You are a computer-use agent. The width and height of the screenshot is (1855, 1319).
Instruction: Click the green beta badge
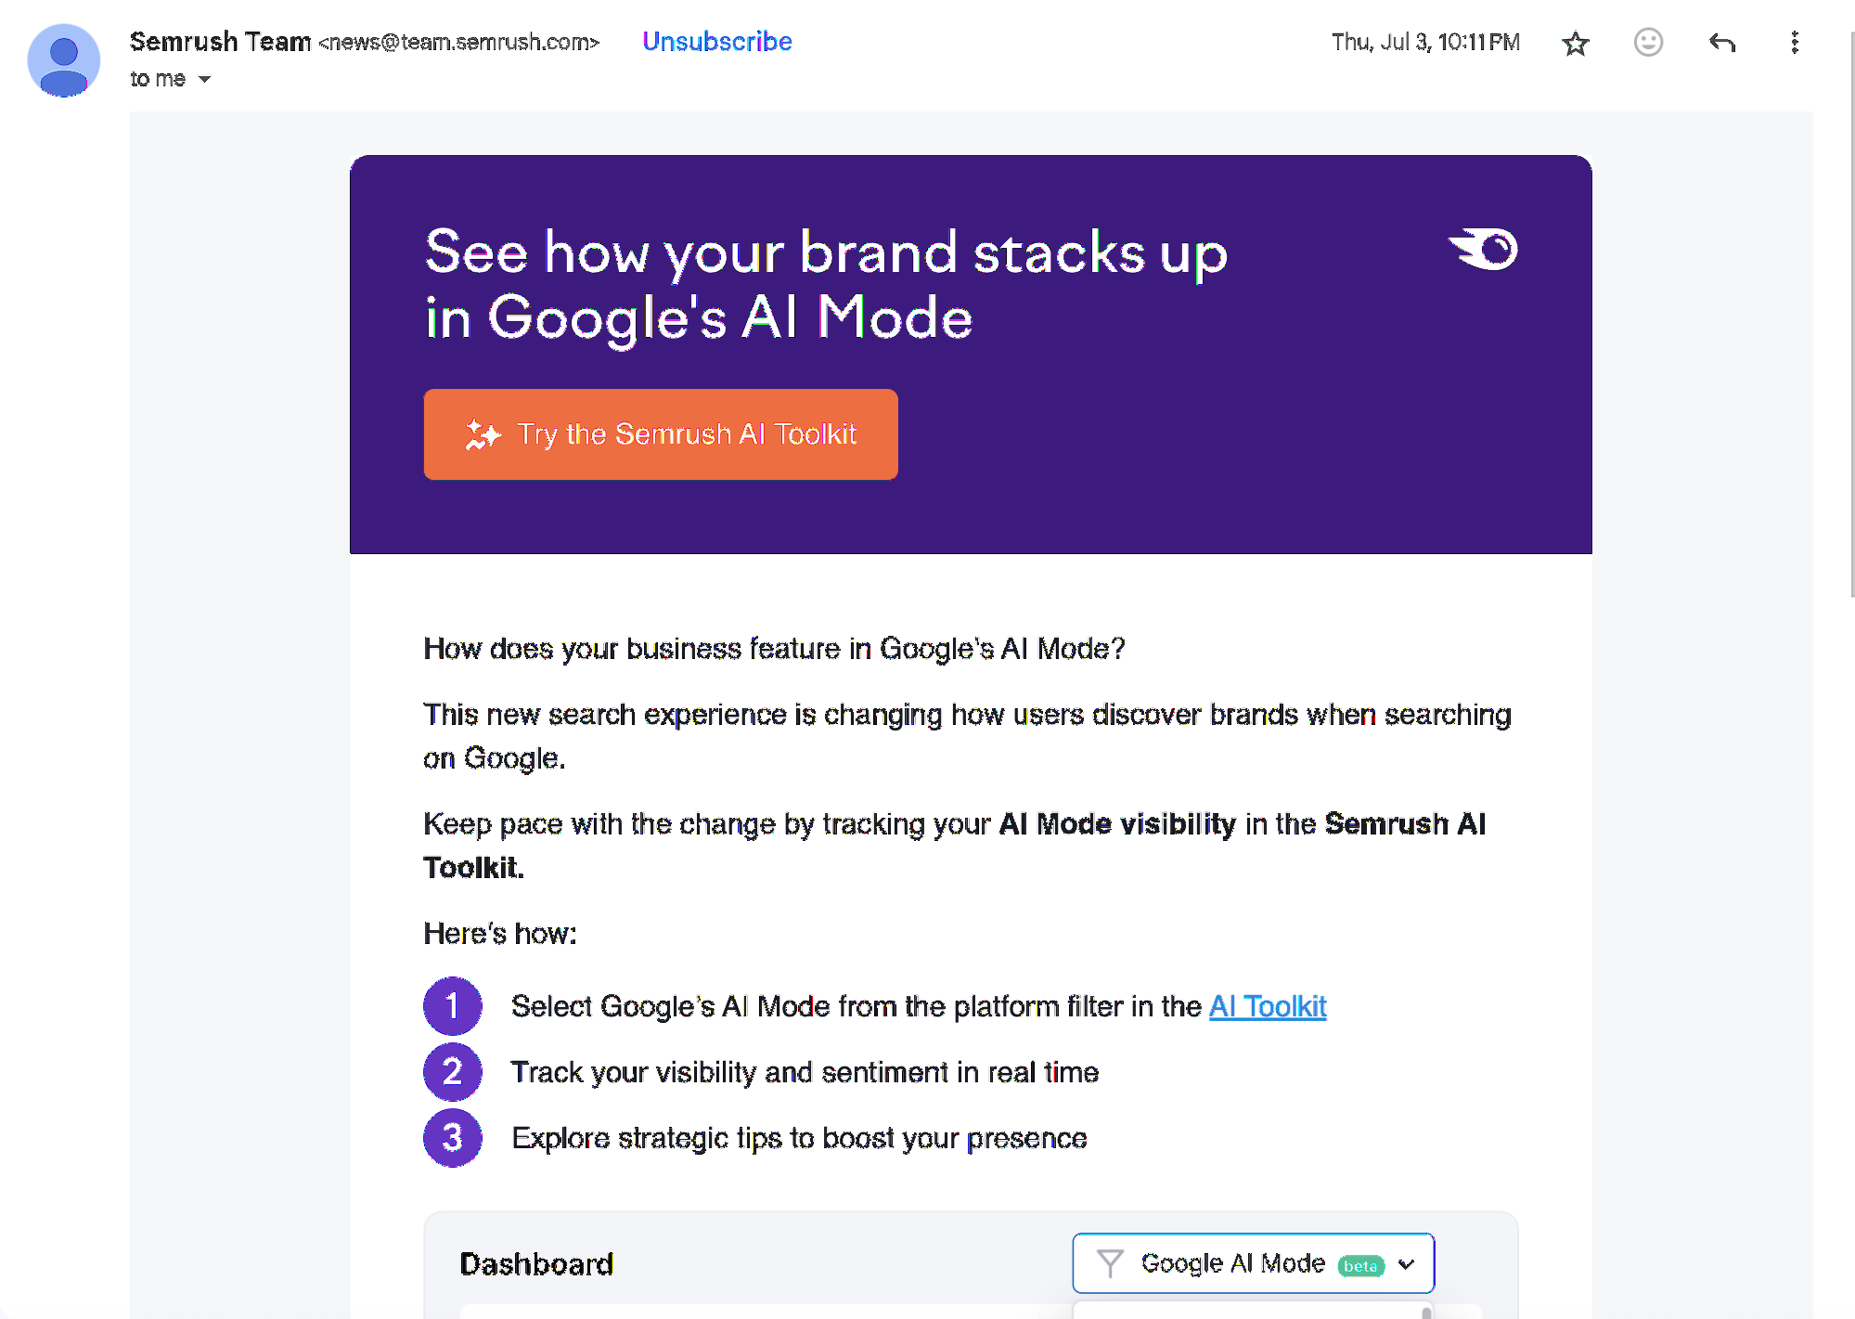pos(1360,1264)
